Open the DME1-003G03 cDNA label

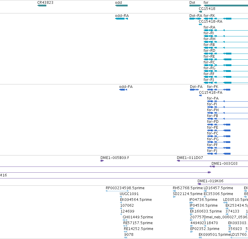click(x=224, y=164)
